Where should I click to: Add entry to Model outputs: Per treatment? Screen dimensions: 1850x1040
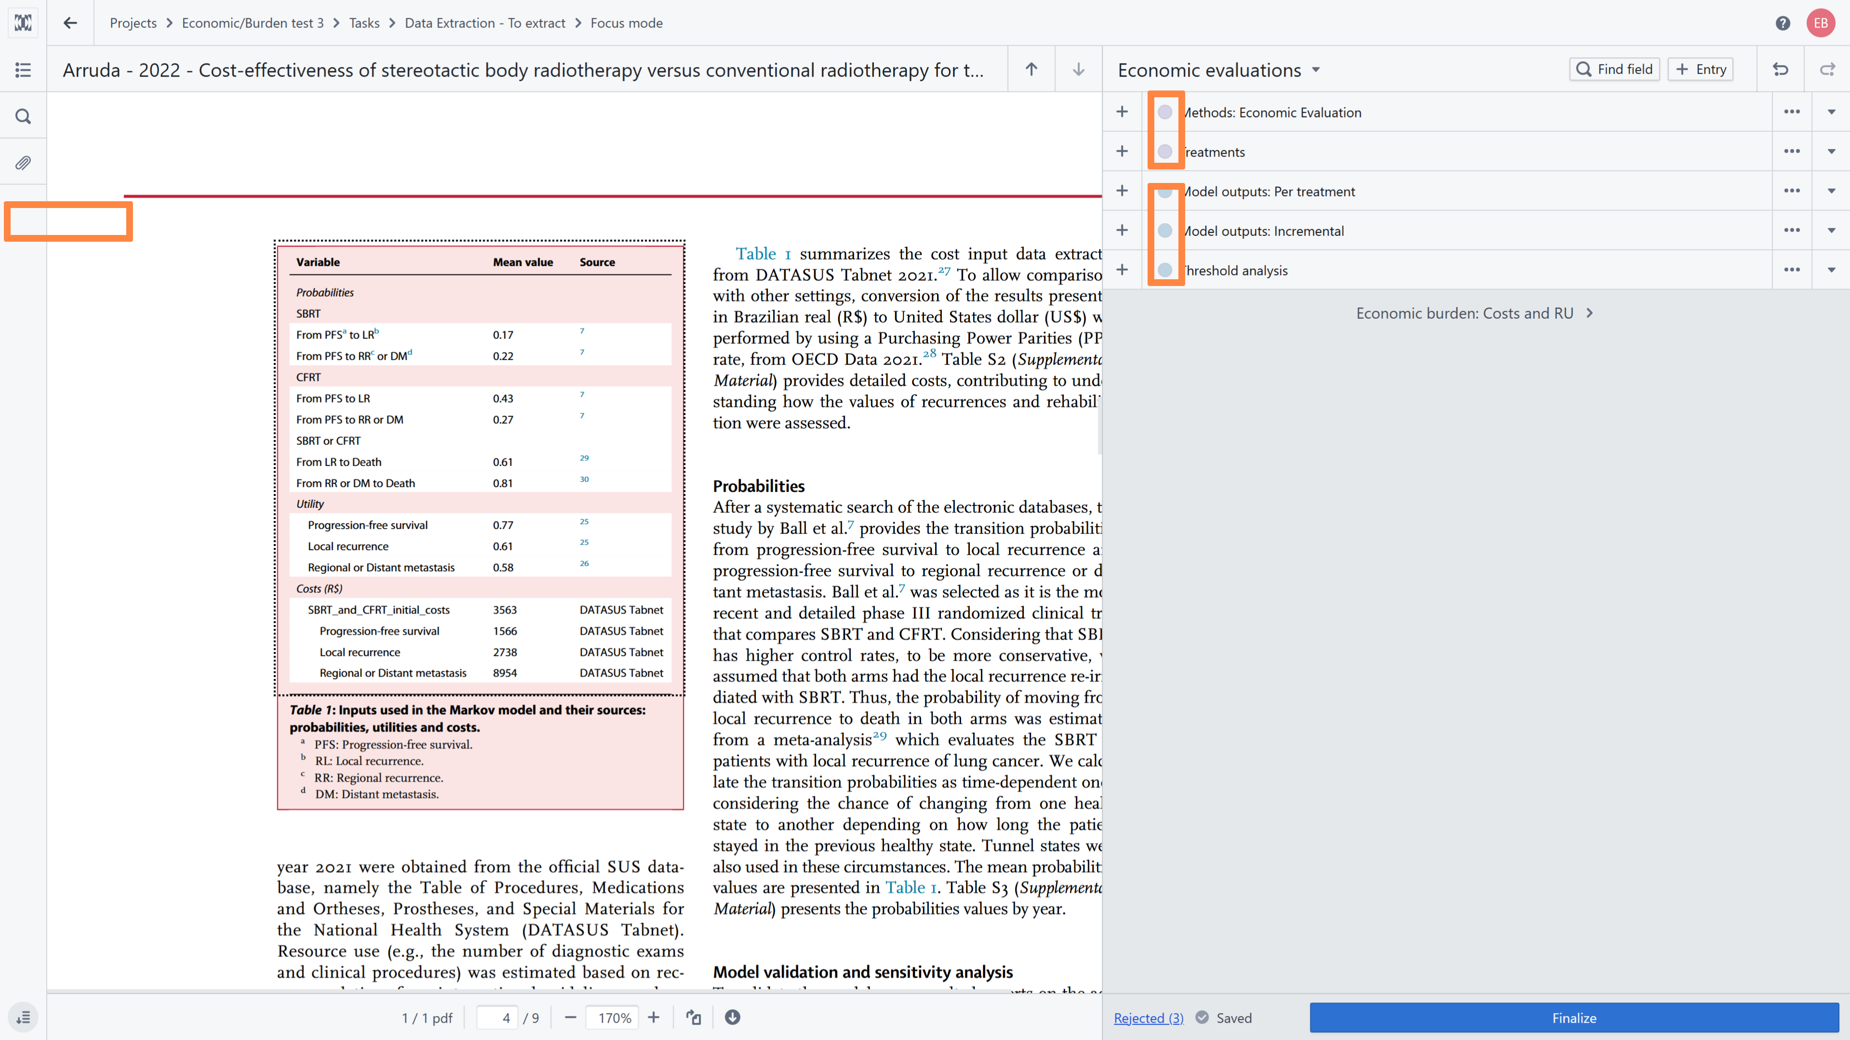[1122, 191]
